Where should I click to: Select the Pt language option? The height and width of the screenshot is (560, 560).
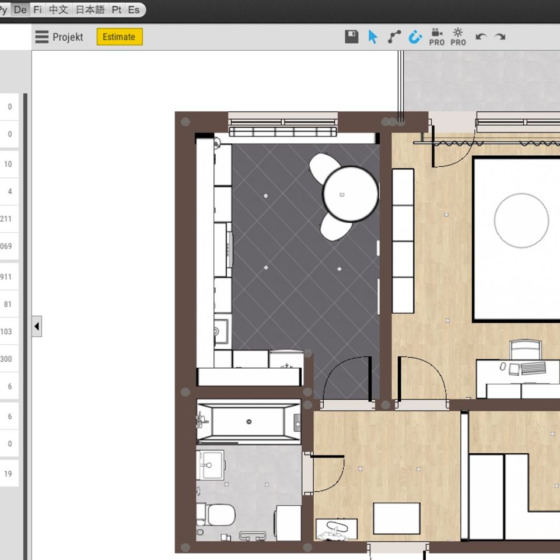point(116,10)
